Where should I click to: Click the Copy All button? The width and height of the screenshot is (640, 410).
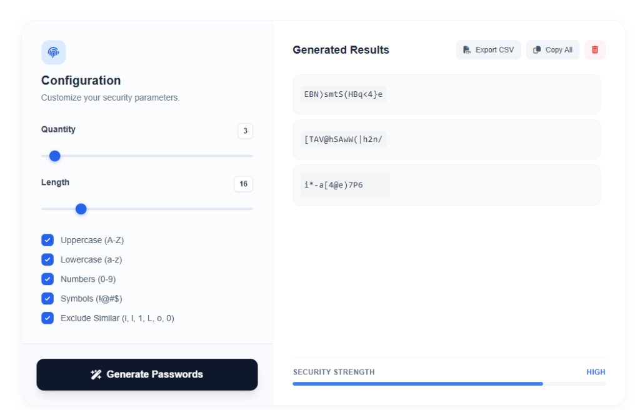(x=552, y=50)
